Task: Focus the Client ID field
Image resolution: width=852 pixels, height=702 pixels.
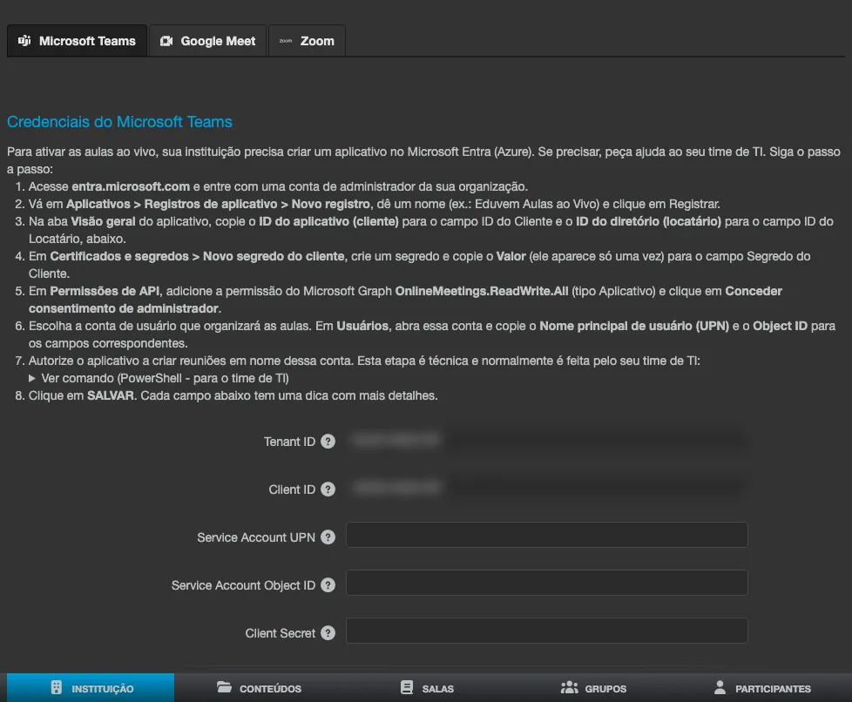Action: (x=546, y=487)
